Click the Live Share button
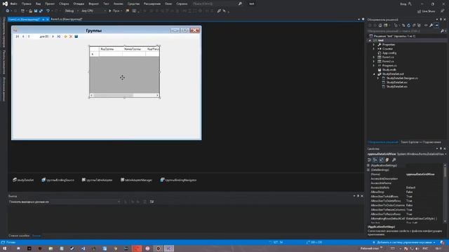Image resolution: width=449 pixels, height=252 pixels. [427, 11]
